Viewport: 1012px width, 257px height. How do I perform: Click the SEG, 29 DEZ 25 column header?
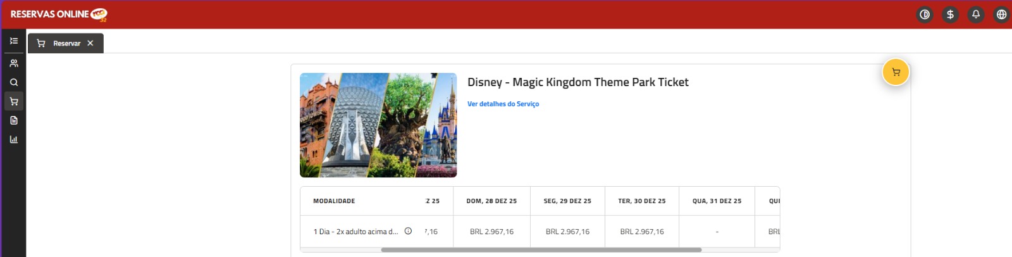point(567,201)
